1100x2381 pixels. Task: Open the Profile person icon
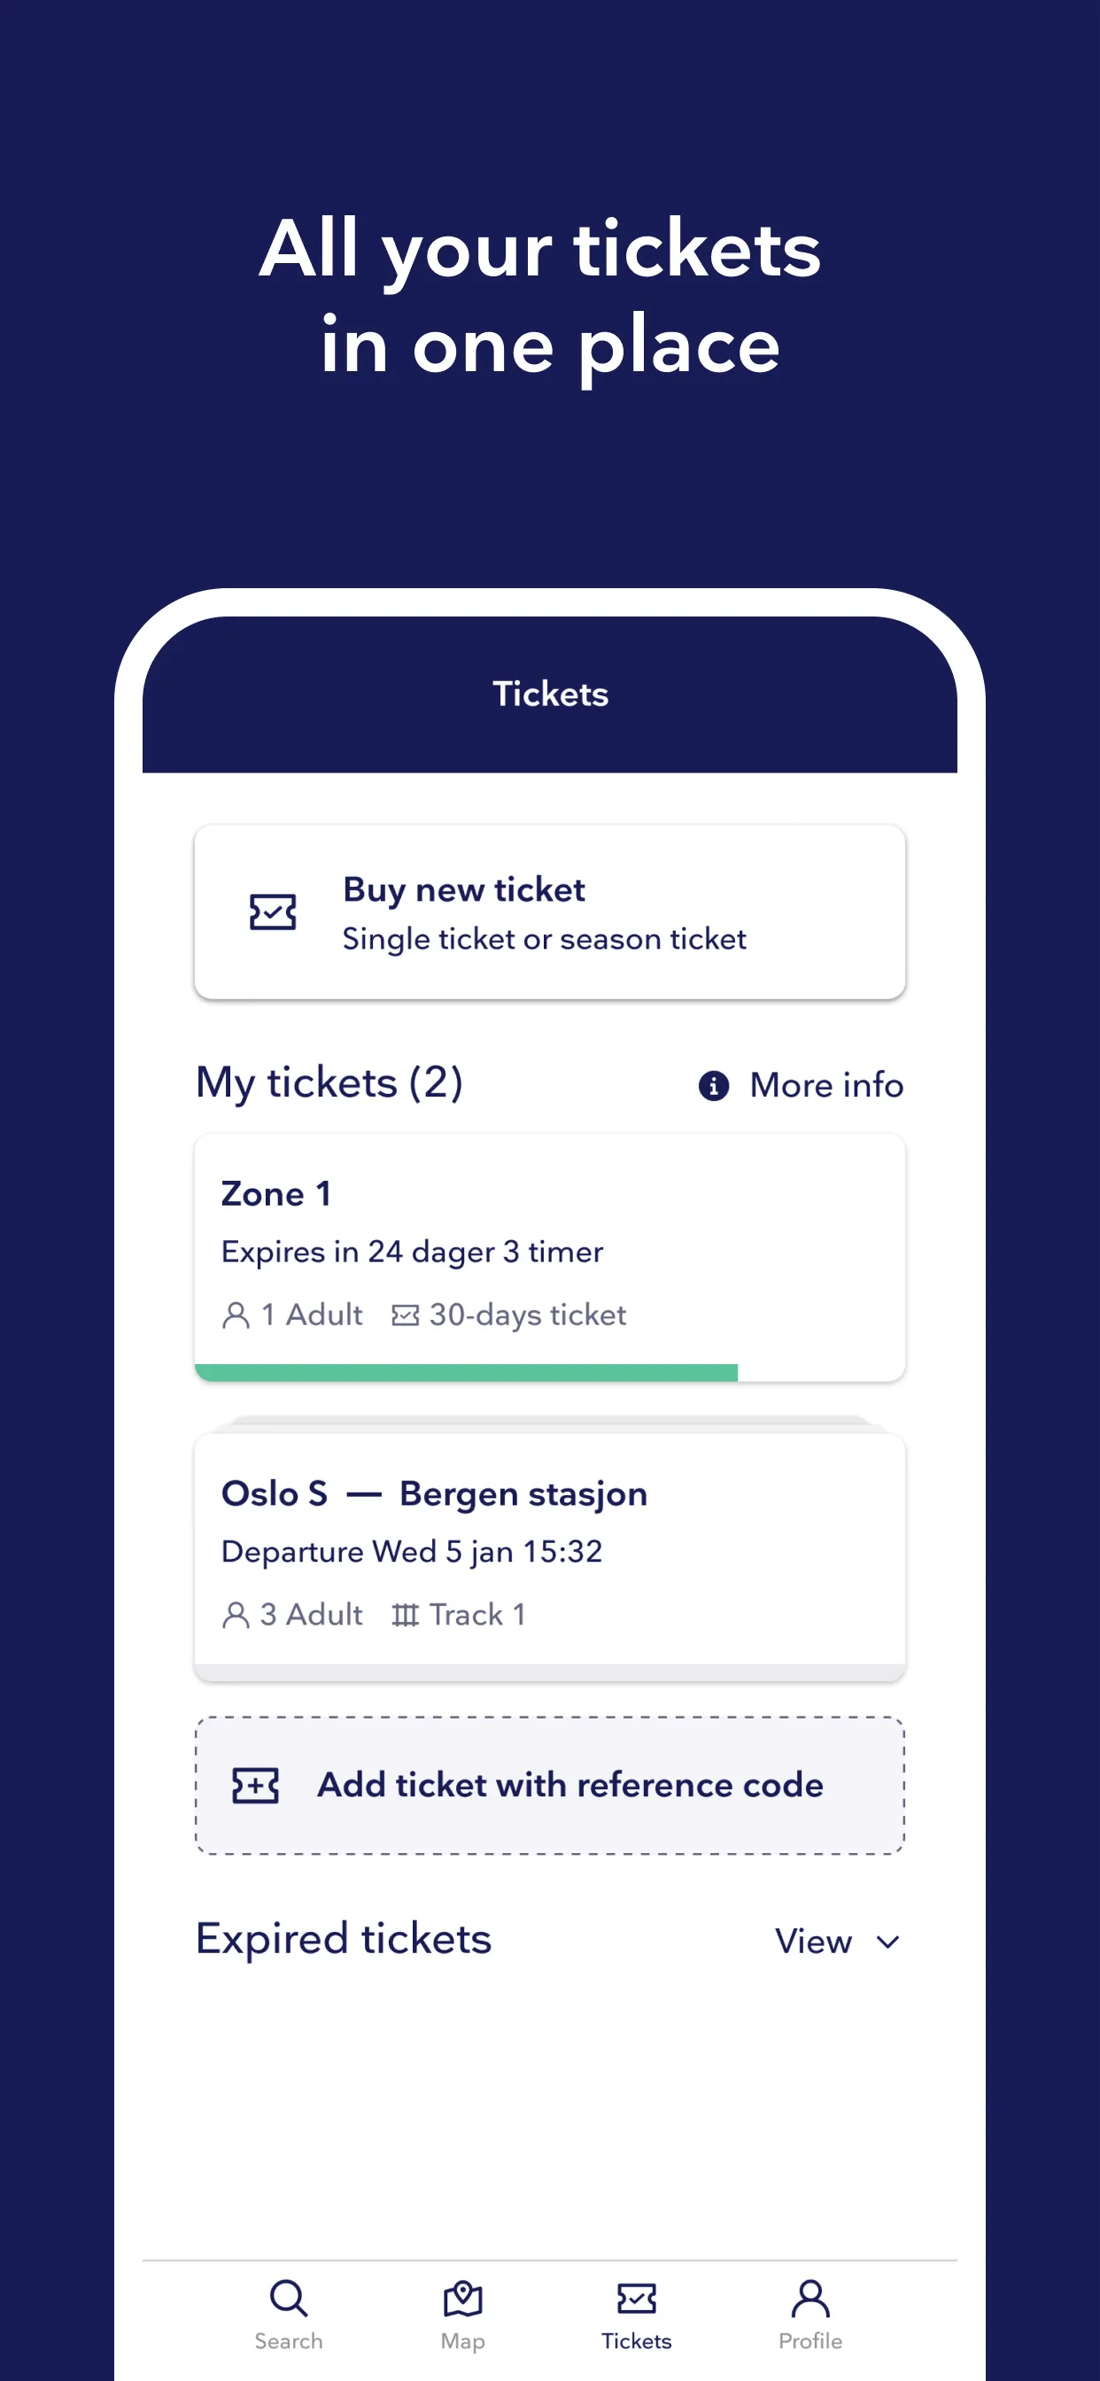[810, 2298]
